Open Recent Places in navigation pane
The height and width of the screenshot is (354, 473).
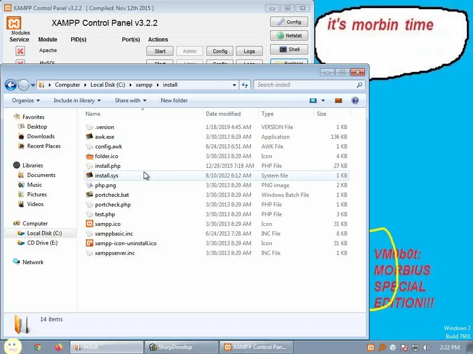(44, 146)
